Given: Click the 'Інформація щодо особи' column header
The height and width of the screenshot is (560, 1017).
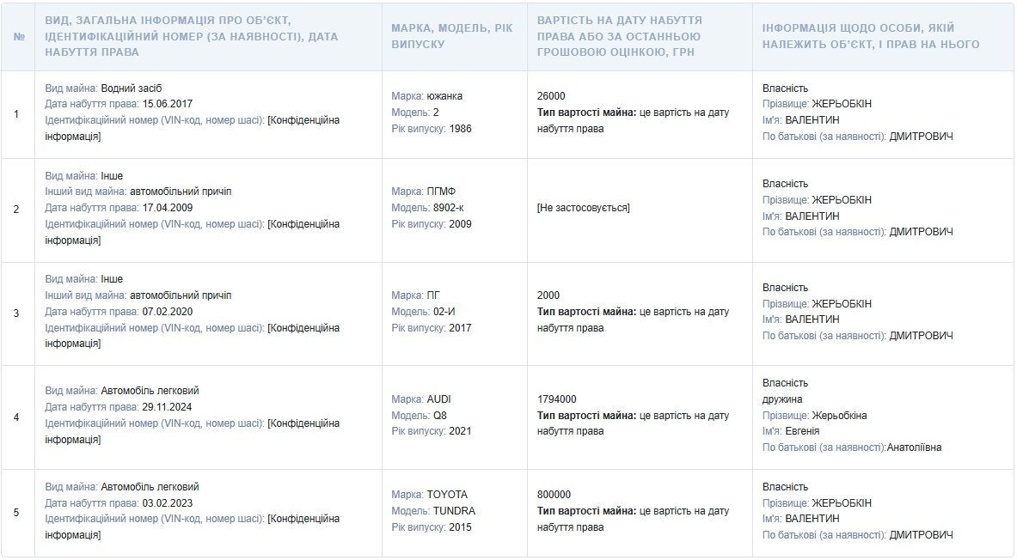Looking at the screenshot, I should [870, 36].
